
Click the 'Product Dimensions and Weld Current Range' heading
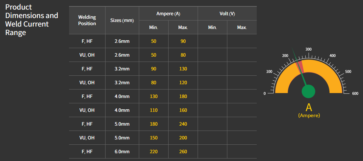(x=32, y=20)
